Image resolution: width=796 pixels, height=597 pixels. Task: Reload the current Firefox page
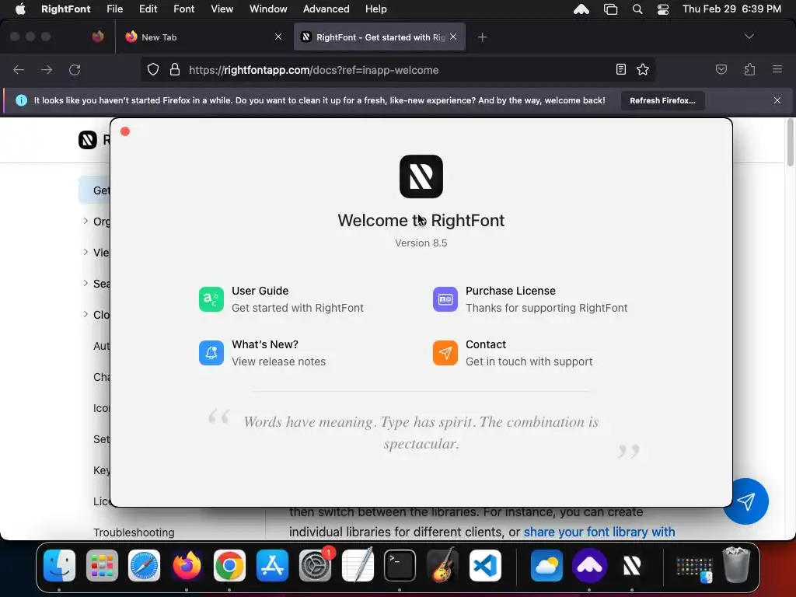(75, 69)
